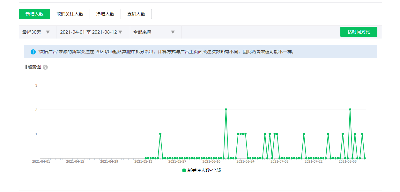This screenshot has height=192, width=400.
Task: Toggle the 新关注人数-全部 legend label
Action: click(204, 170)
